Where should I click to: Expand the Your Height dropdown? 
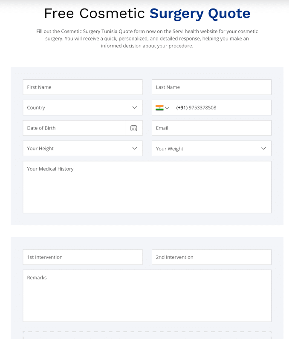point(83,148)
